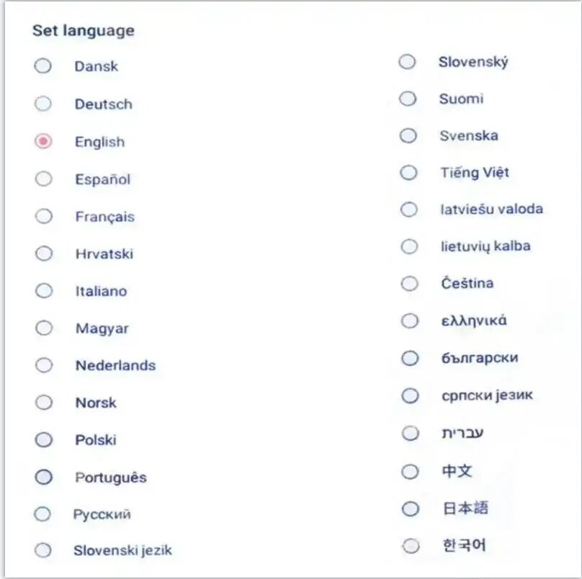Select the Čeština radio option
The height and width of the screenshot is (579, 582).
coord(409,284)
